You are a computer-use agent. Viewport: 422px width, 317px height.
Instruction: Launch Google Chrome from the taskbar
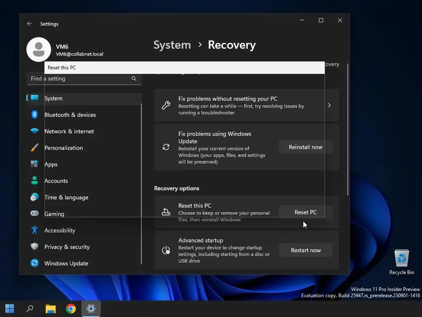[71, 309]
